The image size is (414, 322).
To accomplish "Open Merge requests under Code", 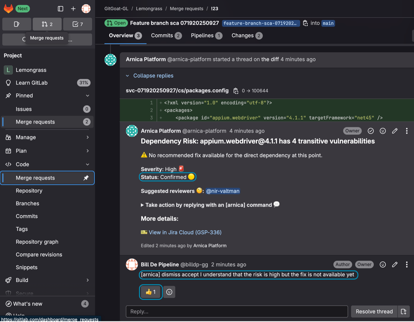I will coord(47,178).
